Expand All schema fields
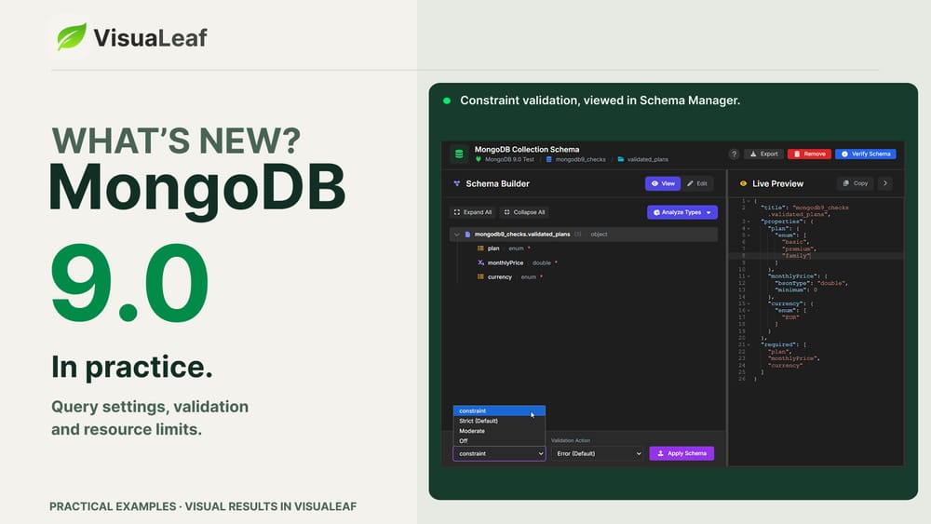 [473, 212]
